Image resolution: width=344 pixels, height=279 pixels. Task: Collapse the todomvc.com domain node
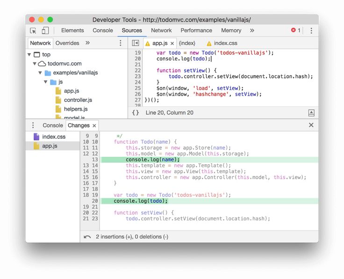tap(35, 64)
